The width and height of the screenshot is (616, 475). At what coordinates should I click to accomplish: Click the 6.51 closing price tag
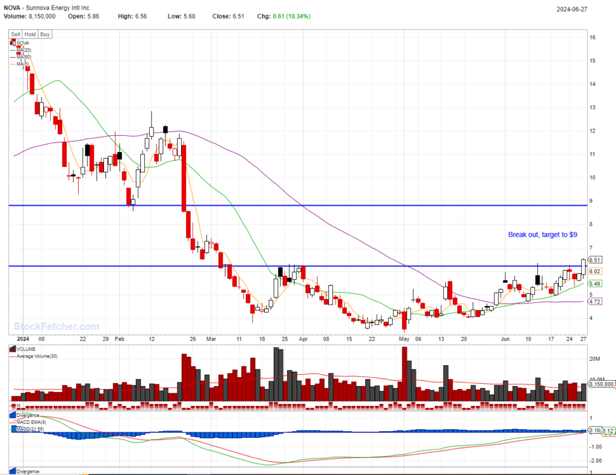click(595, 259)
